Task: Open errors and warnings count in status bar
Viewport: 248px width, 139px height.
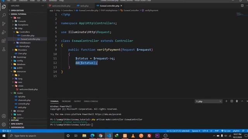Action: click(x=7, y=131)
